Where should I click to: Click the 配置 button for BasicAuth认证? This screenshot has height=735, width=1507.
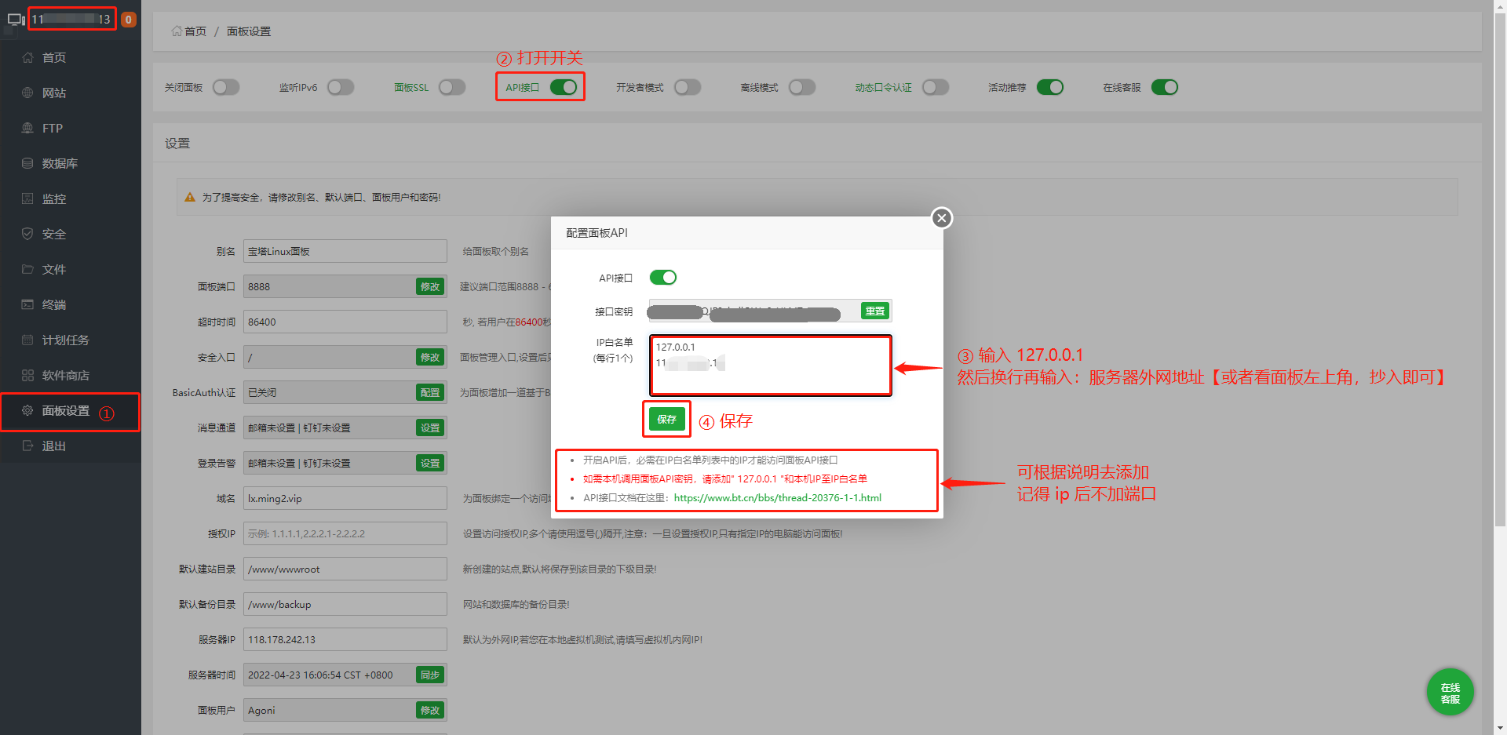coord(430,392)
